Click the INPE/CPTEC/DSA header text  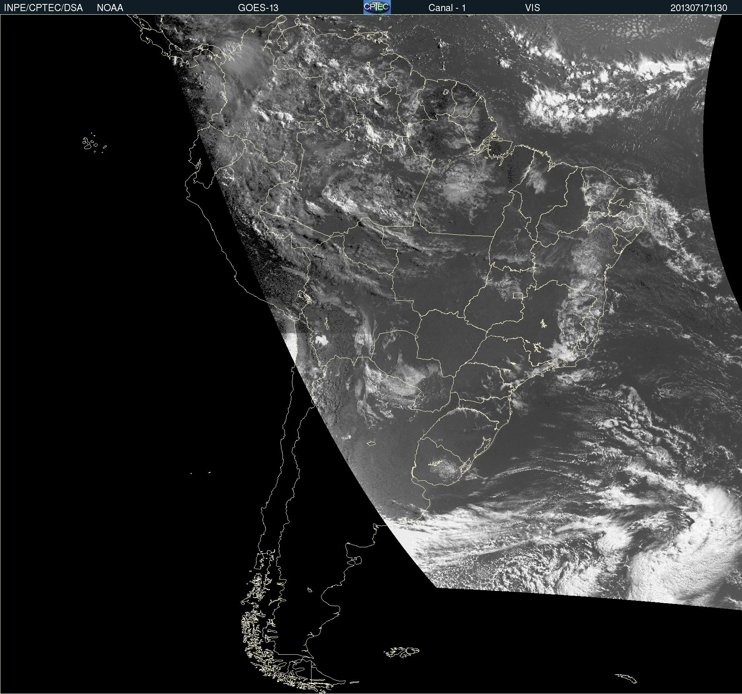pyautogui.click(x=43, y=8)
